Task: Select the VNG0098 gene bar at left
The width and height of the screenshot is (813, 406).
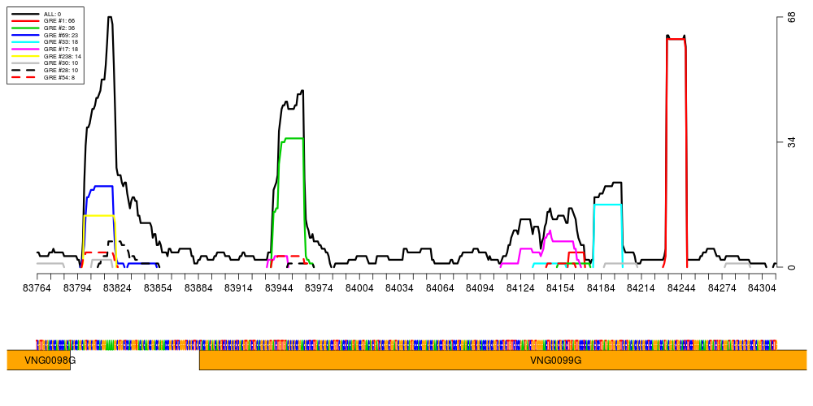Action: tap(38, 360)
